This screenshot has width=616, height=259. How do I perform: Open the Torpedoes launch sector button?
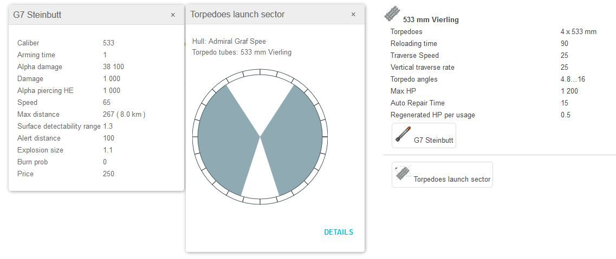click(x=442, y=175)
